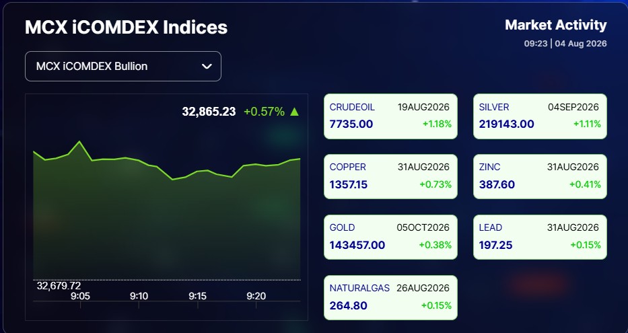Screen dimensions: 628x333
Task: Click the 04SEP2026 expiry date
Action: click(x=573, y=107)
